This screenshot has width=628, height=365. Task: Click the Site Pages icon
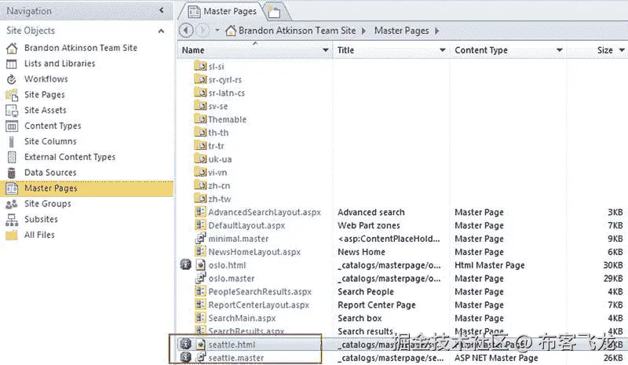tap(12, 95)
